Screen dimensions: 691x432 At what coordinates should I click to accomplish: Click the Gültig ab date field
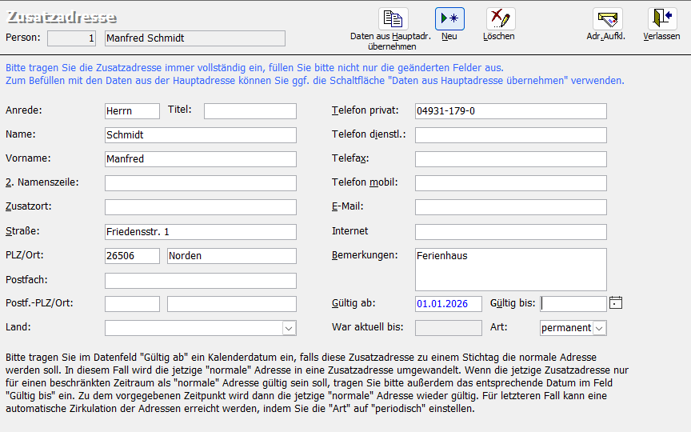click(448, 304)
